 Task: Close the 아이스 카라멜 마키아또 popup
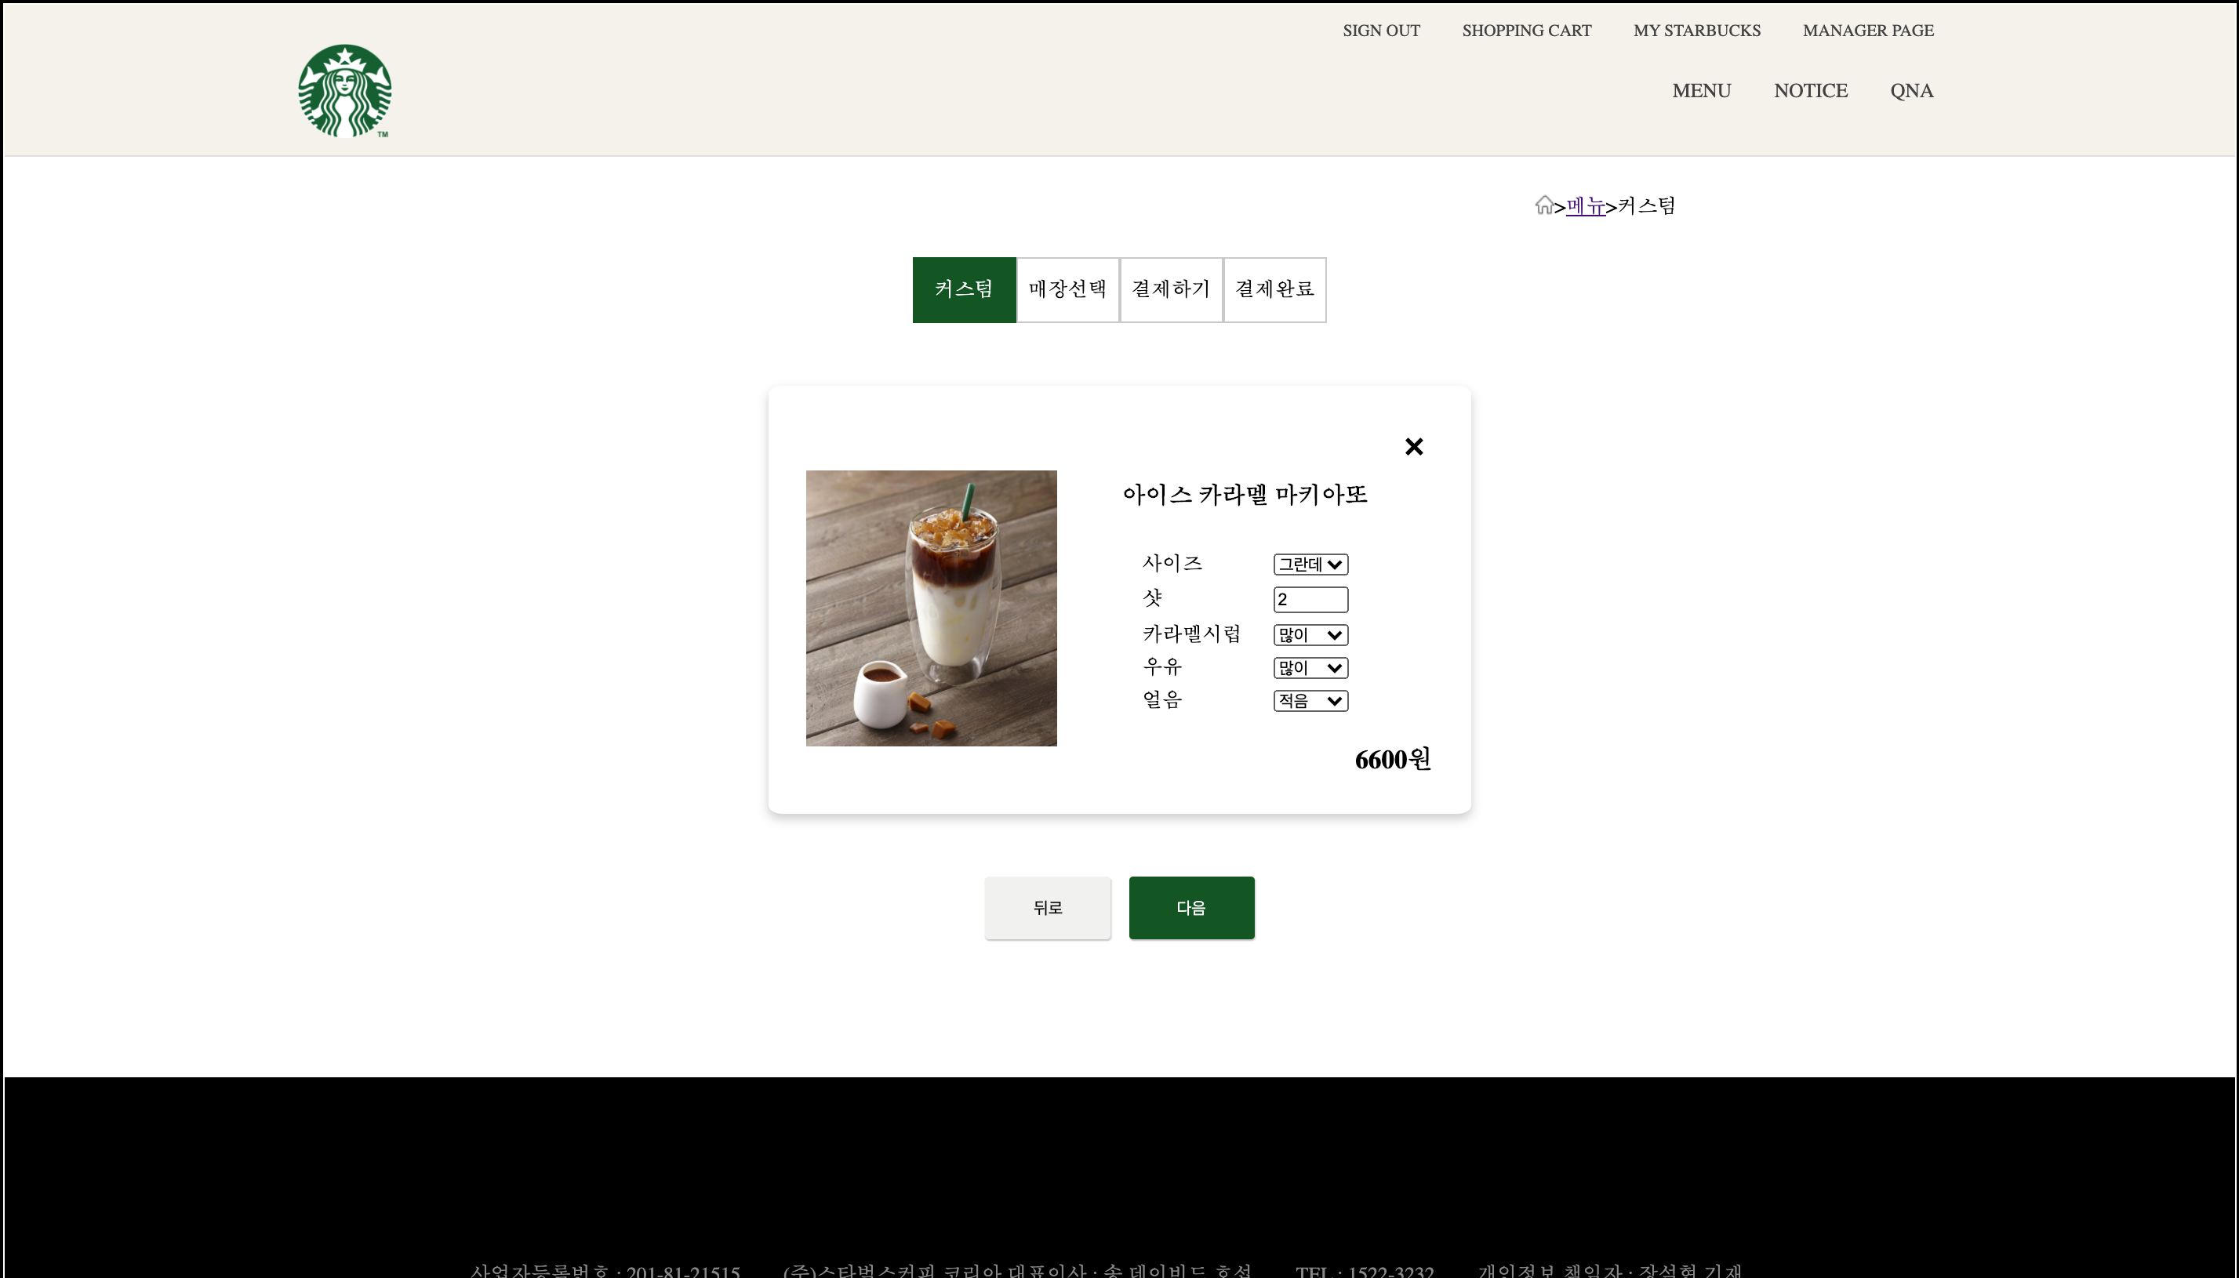[x=1412, y=446]
